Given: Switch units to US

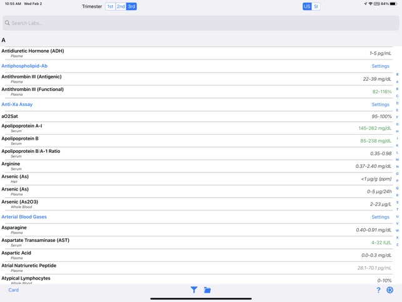Looking at the screenshot, I should [x=306, y=6].
